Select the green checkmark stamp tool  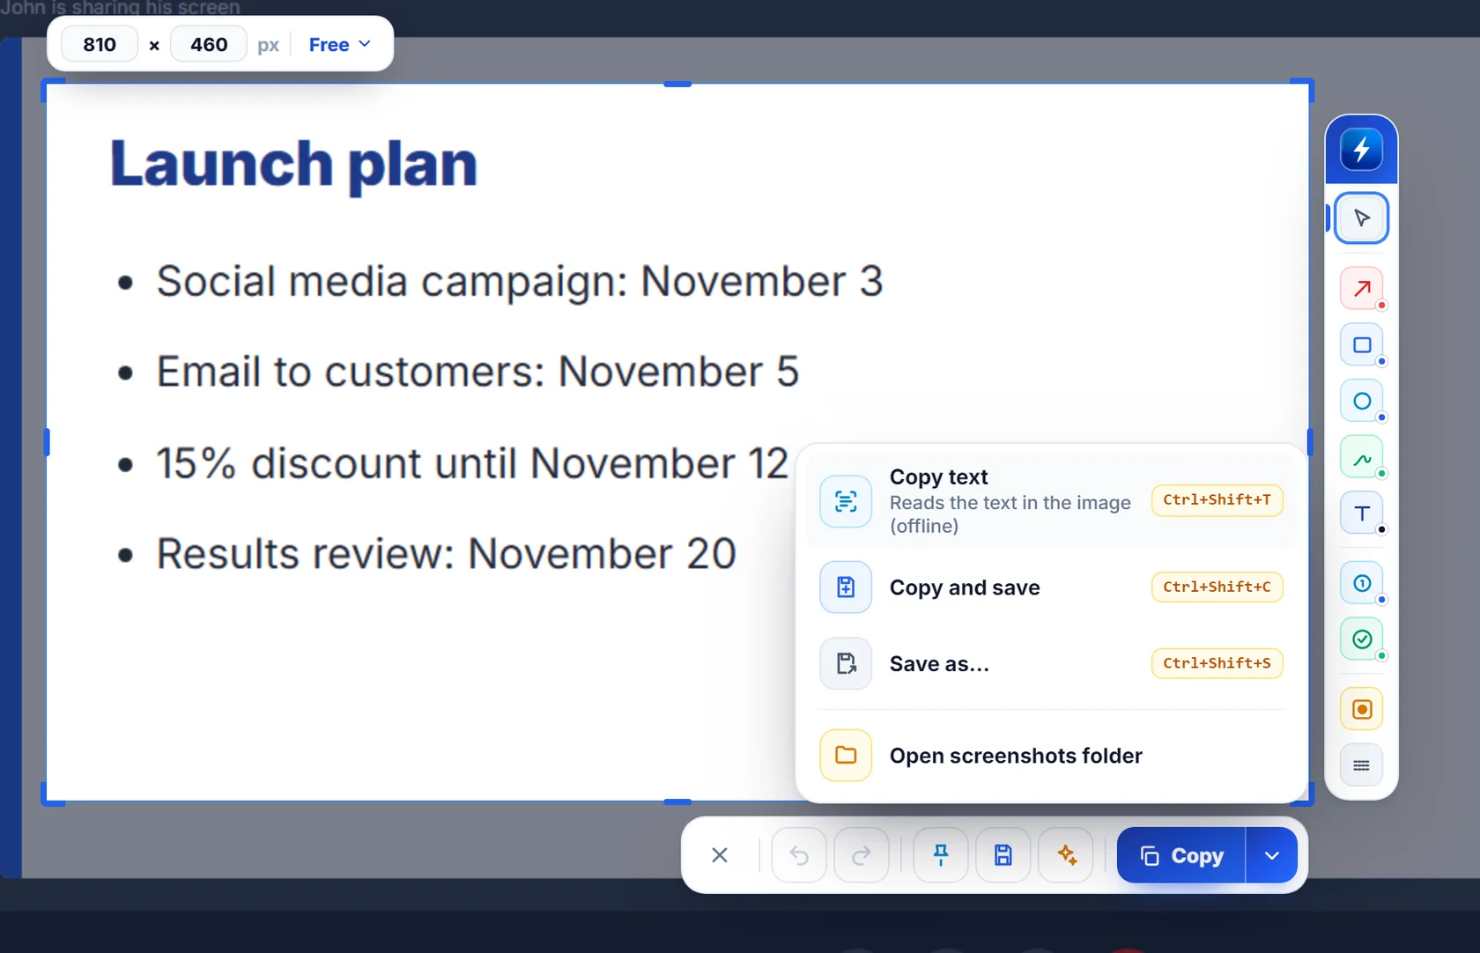tap(1362, 639)
